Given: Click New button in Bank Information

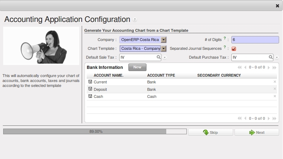Looking at the screenshot, I should (137, 67).
